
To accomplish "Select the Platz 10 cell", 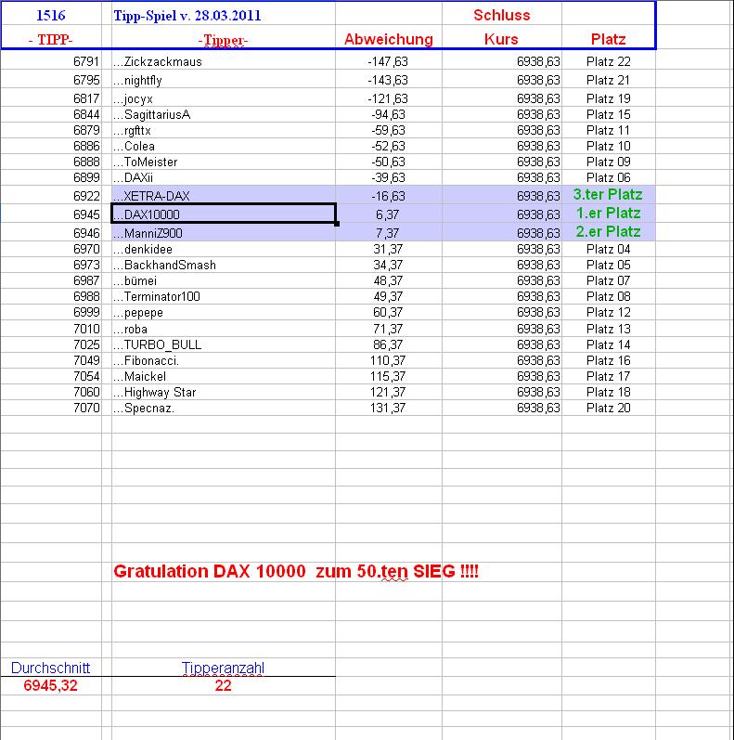I will click(609, 147).
